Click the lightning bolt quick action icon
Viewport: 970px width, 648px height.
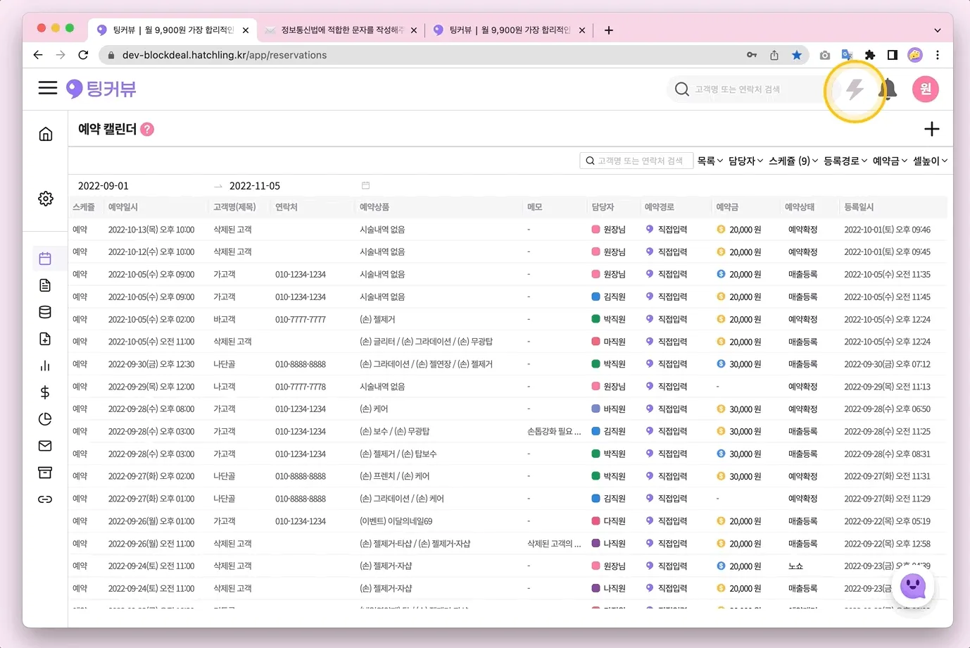855,89
